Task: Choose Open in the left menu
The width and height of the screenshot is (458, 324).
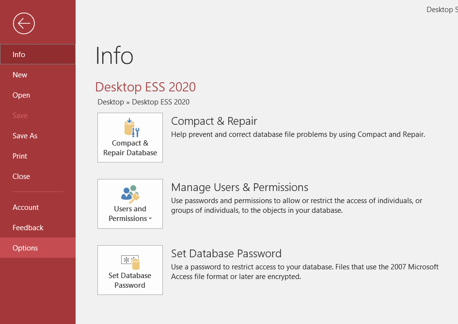Action: (21, 95)
